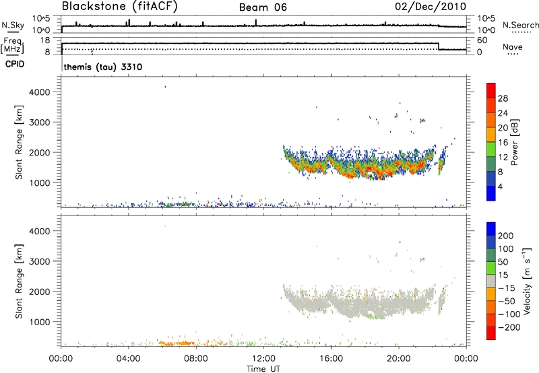Select the 'Freq. [MHz]' axis label
Viewport: 539px width, 373px height.
(x=13, y=45)
